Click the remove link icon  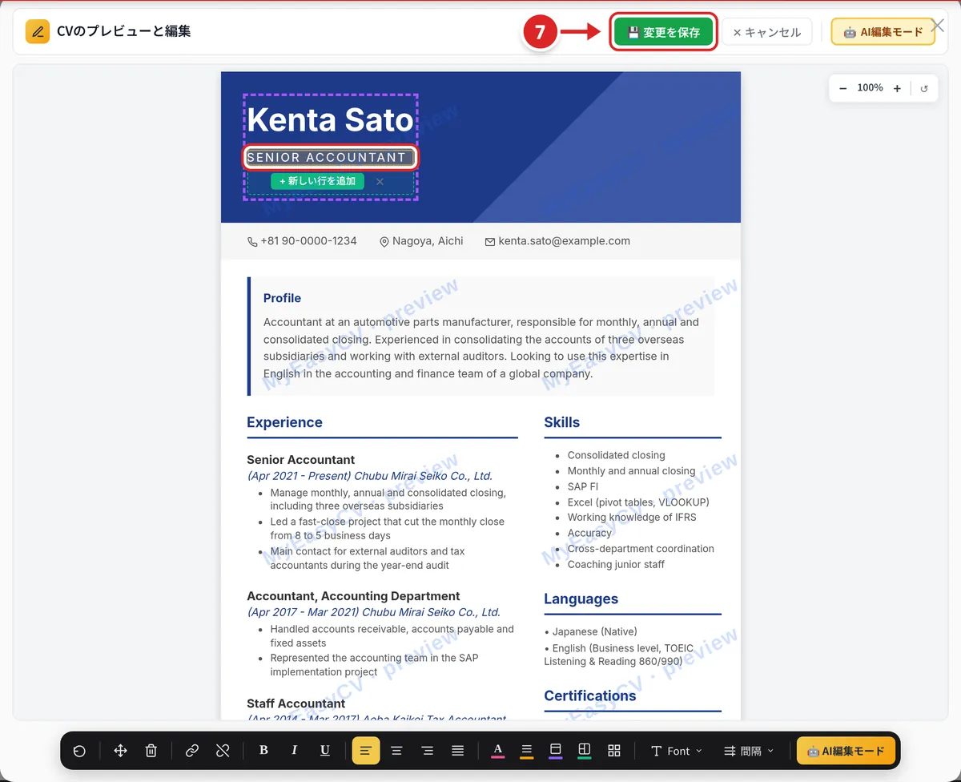point(223,751)
